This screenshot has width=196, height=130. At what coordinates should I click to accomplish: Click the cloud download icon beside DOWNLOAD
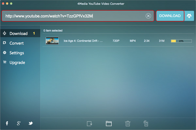click(189, 16)
